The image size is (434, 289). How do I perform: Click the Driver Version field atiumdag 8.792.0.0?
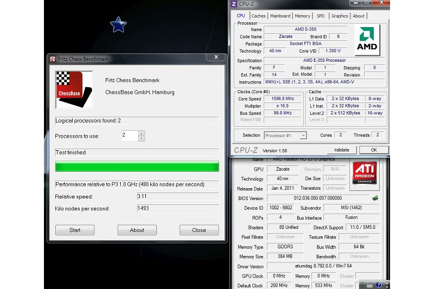(323, 266)
